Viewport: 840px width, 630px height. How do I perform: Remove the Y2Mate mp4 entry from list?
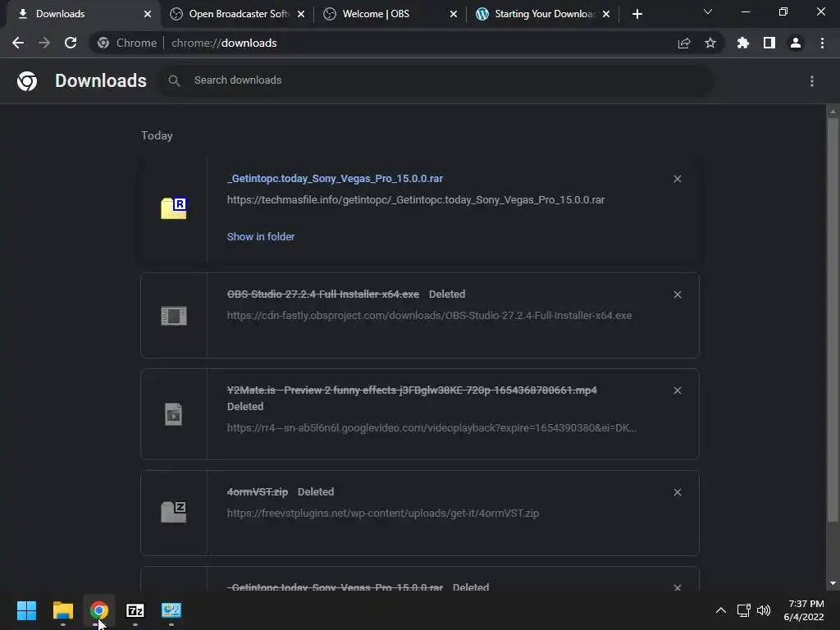click(x=677, y=390)
